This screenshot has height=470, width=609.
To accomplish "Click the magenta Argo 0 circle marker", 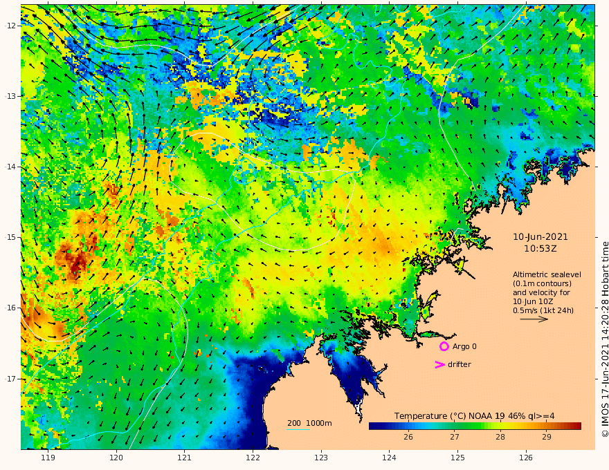I will [444, 346].
